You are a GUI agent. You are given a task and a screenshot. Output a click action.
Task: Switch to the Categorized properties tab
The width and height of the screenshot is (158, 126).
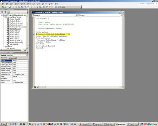point(12,58)
